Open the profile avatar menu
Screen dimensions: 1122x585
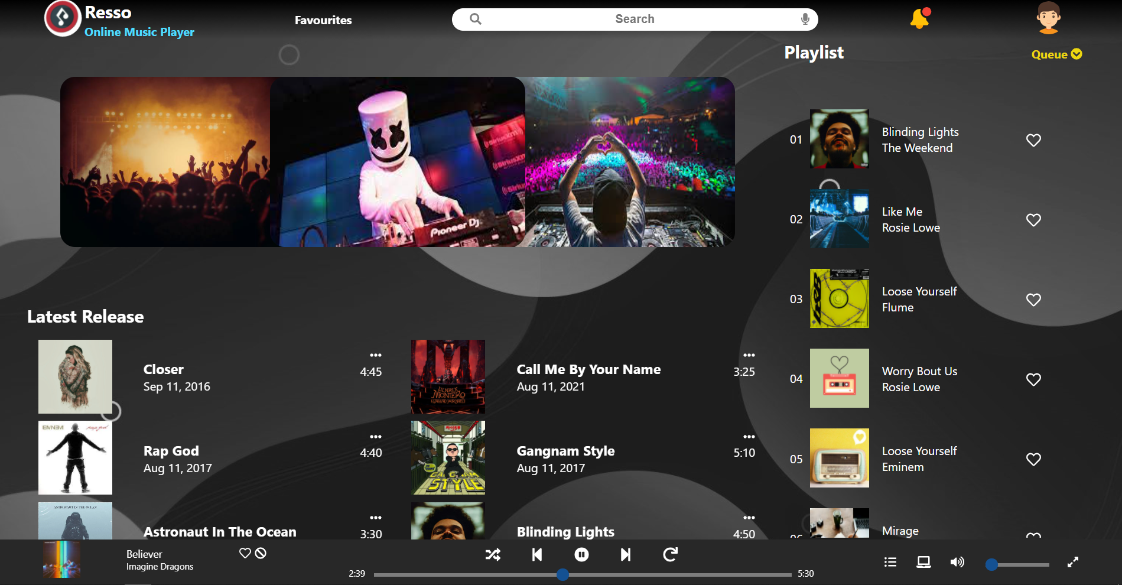click(1048, 18)
